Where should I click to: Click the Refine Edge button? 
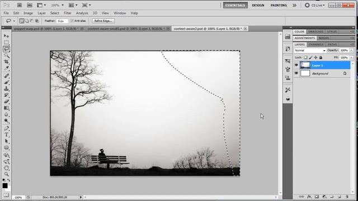click(103, 21)
